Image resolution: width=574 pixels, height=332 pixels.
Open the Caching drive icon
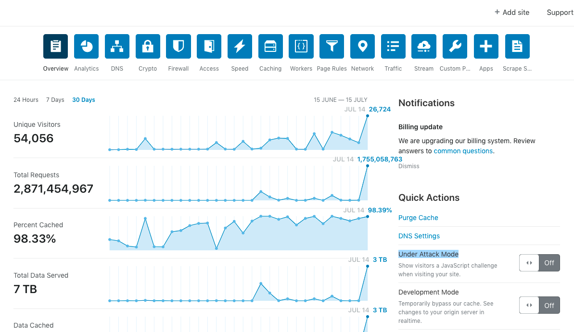tap(270, 47)
